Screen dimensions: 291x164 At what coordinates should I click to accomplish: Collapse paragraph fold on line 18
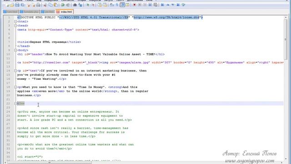(x=15, y=87)
